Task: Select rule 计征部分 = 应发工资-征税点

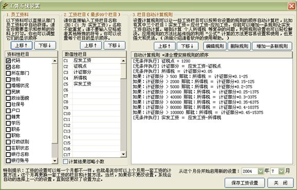Action: [177, 66]
